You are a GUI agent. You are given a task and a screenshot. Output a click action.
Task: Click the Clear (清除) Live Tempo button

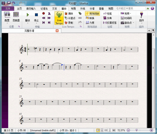(x=69, y=14)
